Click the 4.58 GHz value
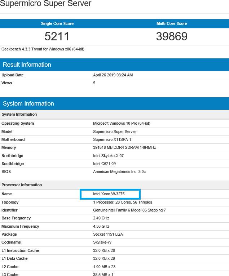The width and height of the screenshot is (229, 276). click(x=101, y=226)
